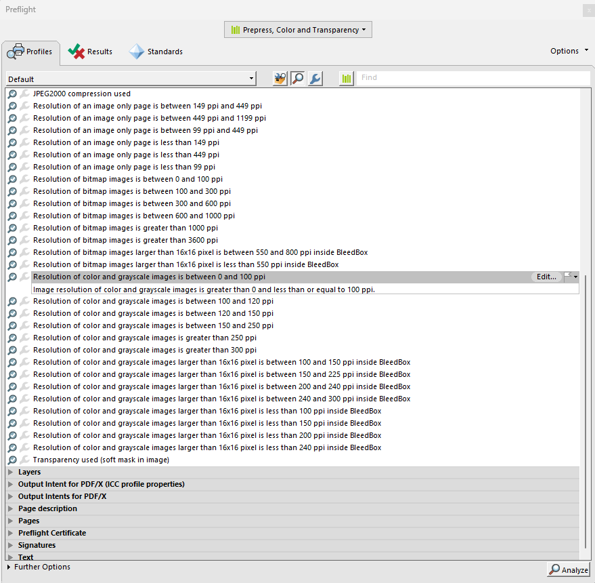Select color/grayscale "less than 150 ppi inside BleedBox" check
595x583 pixels.
click(207, 423)
